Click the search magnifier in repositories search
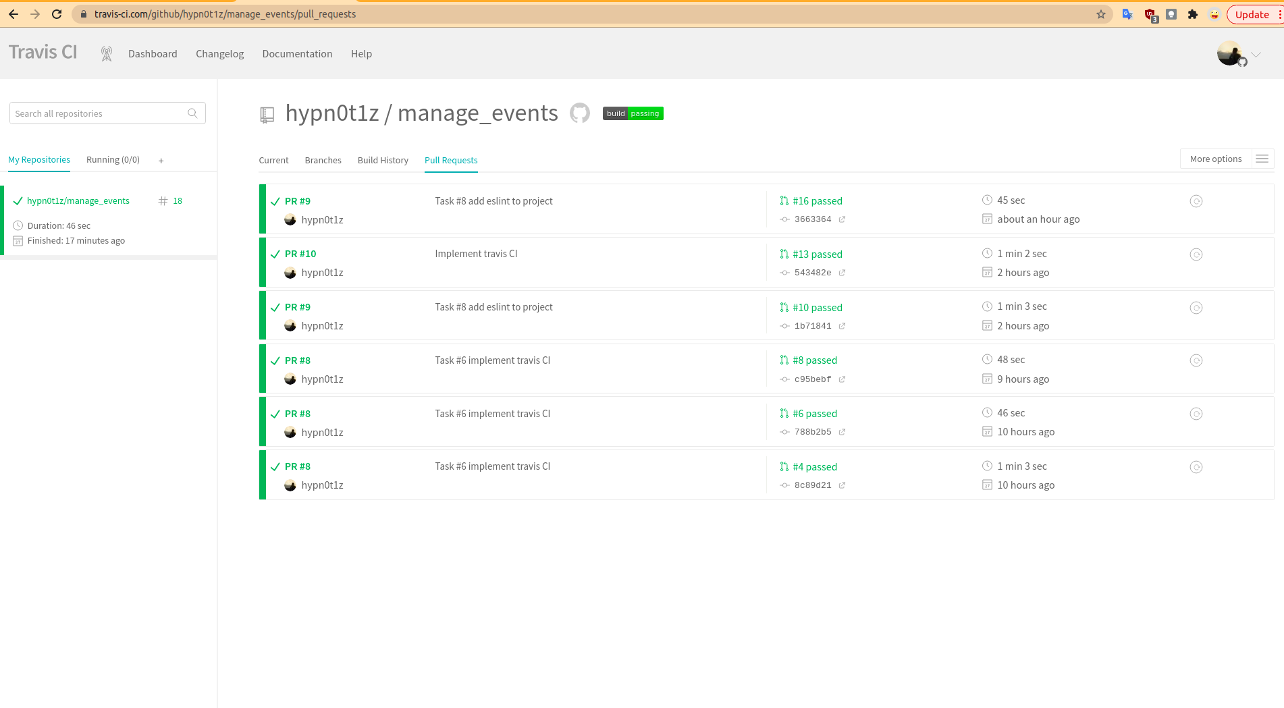The height and width of the screenshot is (708, 1284). coord(193,113)
